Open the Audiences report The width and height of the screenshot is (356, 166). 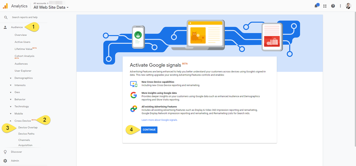(21, 64)
